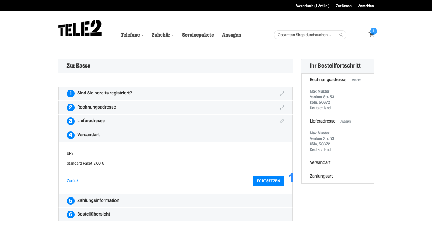This screenshot has height=234, width=432.
Task: Open the Telefone dropdown menu
Action: (x=132, y=35)
